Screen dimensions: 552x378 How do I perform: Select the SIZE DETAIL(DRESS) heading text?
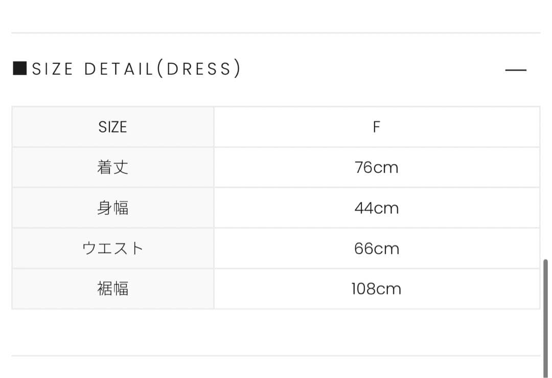130,69
